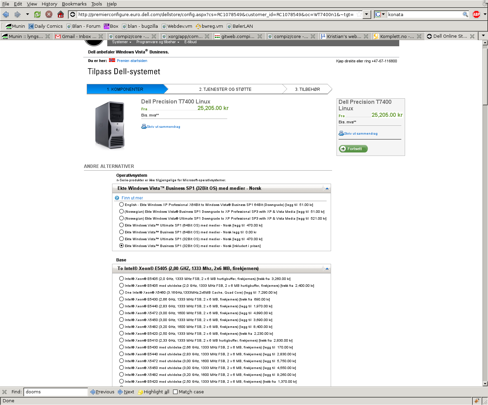This screenshot has width=488, height=405.
Task: Open the Programvare og tilbehør dropdown
Action: [158, 42]
